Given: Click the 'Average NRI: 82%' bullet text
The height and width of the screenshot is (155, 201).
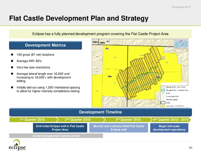Looking at the screenshot, I should tap(29, 61).
